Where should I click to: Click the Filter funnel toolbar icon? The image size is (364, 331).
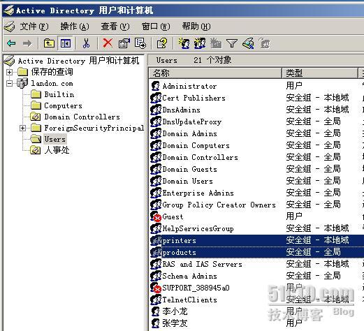tap(232, 43)
